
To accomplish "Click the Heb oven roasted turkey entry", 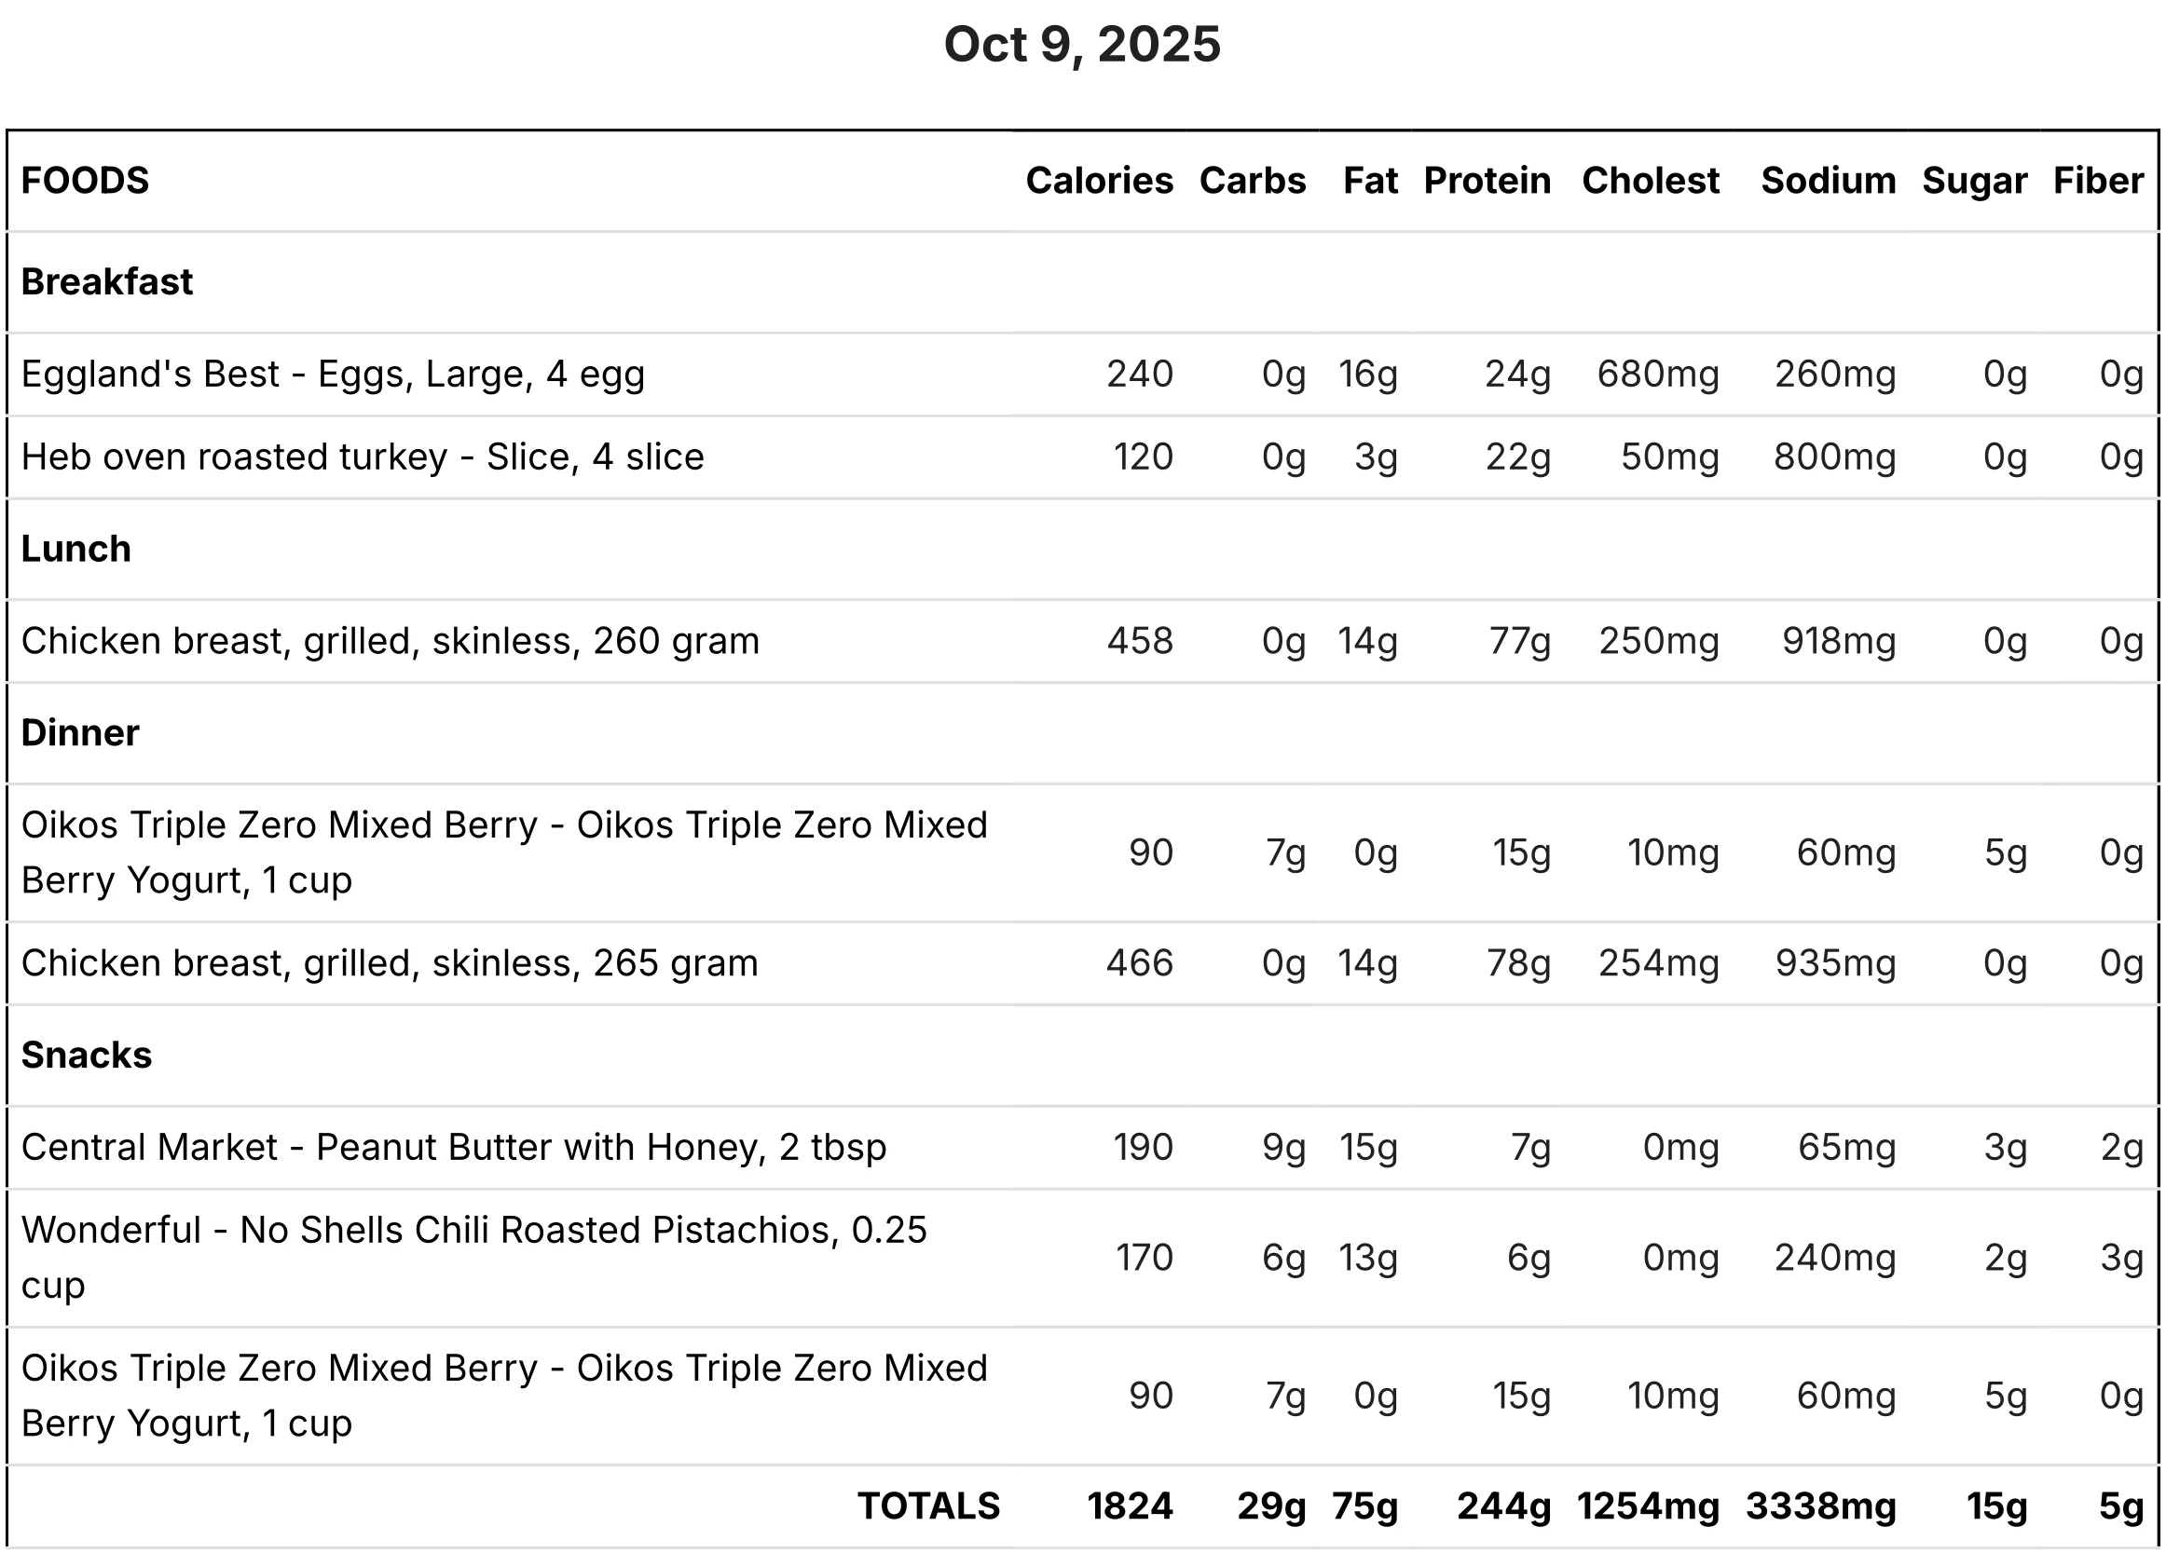I will (x=363, y=457).
